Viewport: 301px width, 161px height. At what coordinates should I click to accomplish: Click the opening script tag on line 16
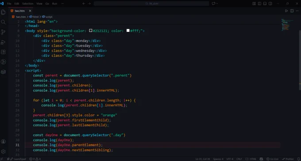[x=33, y=71]
